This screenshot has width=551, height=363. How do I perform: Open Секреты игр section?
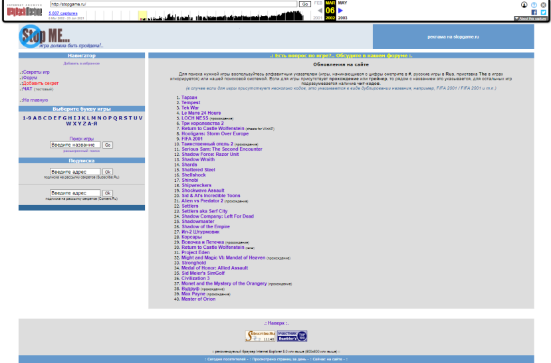36,72
